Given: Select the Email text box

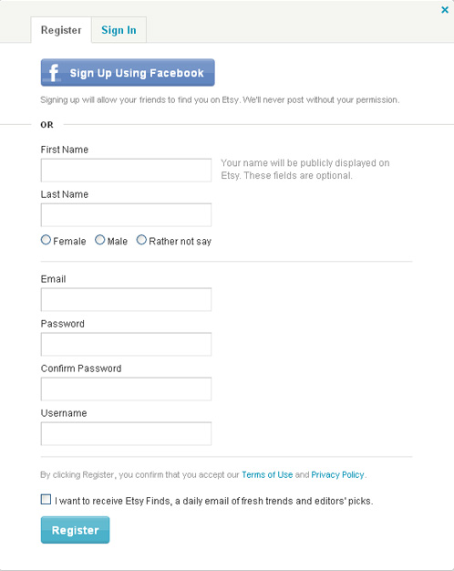Looking at the screenshot, I should [x=126, y=300].
